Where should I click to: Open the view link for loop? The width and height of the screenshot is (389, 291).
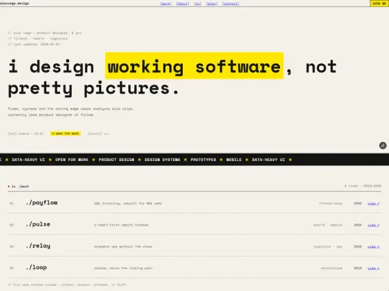pyautogui.click(x=373, y=268)
